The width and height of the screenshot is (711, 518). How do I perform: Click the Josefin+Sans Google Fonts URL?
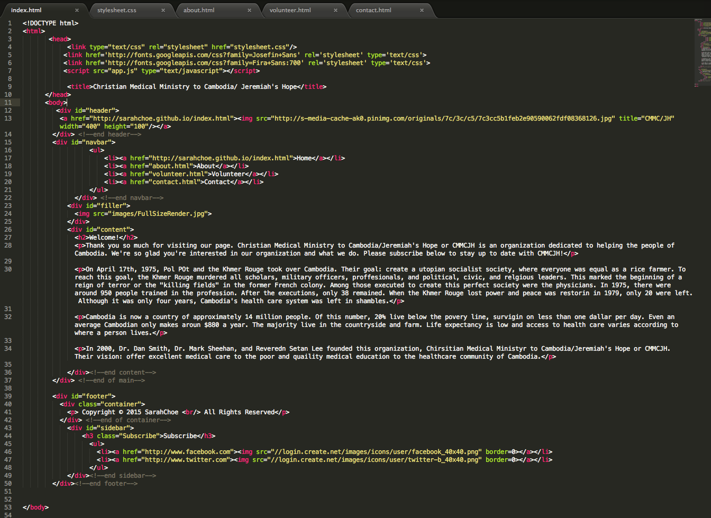202,55
